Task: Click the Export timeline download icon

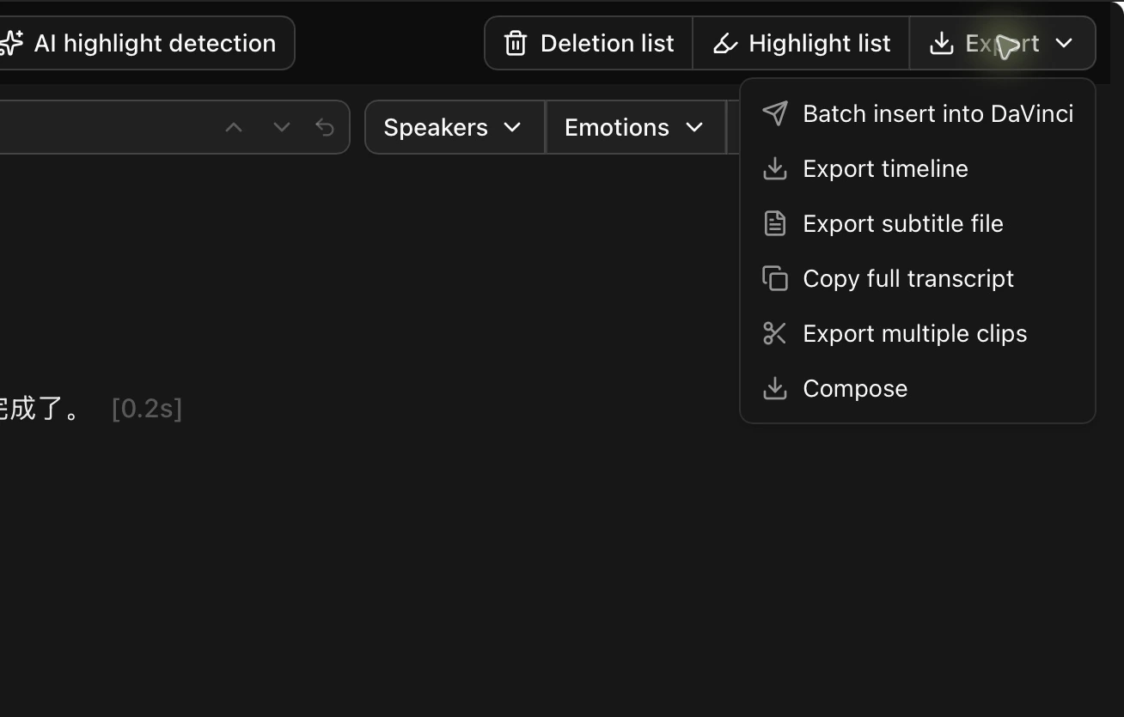Action: point(775,168)
